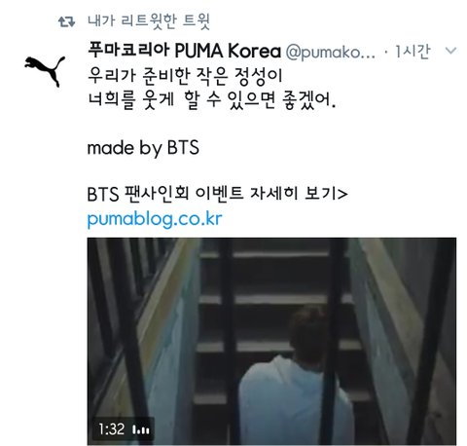Image resolution: width=467 pixels, height=446 pixels.
Task: Click the retweet arrows icon
Action: 66,21
